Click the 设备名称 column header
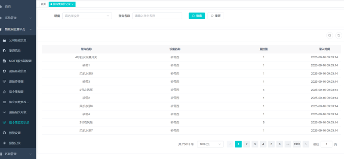Screen dimensions: 344x159 tap(175, 49)
